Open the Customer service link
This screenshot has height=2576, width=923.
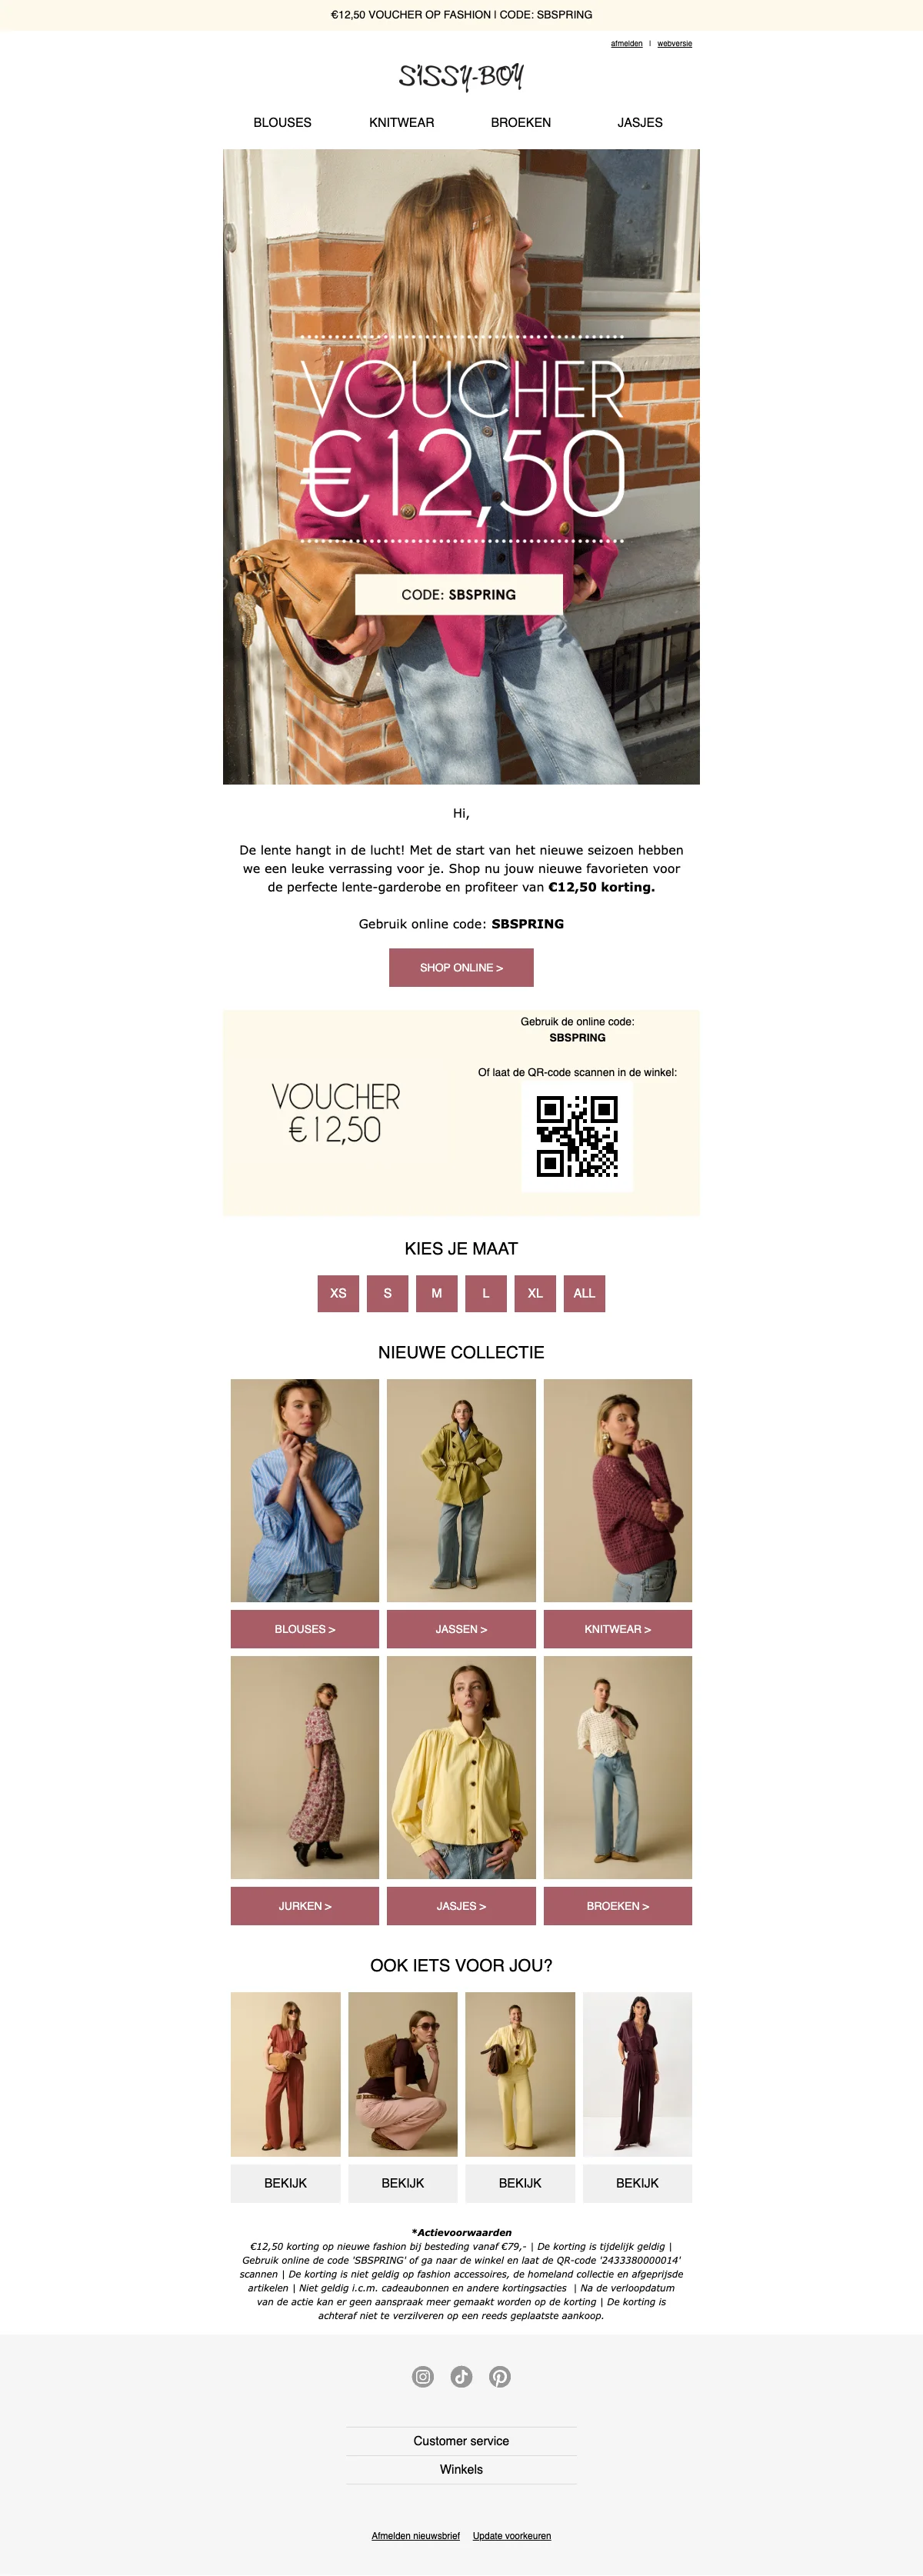click(461, 2441)
